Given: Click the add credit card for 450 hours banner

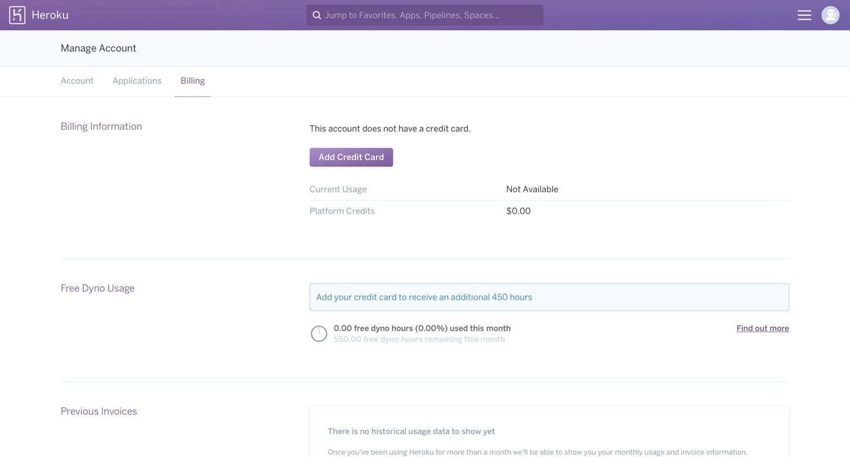Looking at the screenshot, I should click(x=549, y=297).
